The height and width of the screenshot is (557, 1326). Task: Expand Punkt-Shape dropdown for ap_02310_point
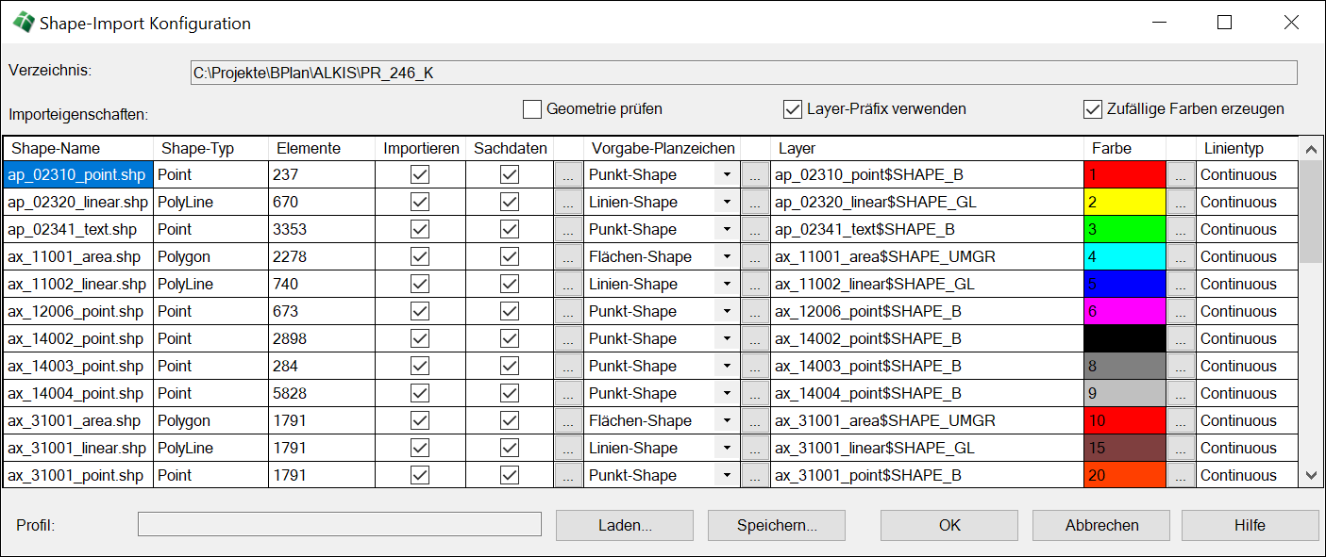point(726,175)
